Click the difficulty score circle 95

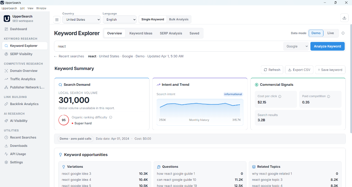(x=64, y=120)
